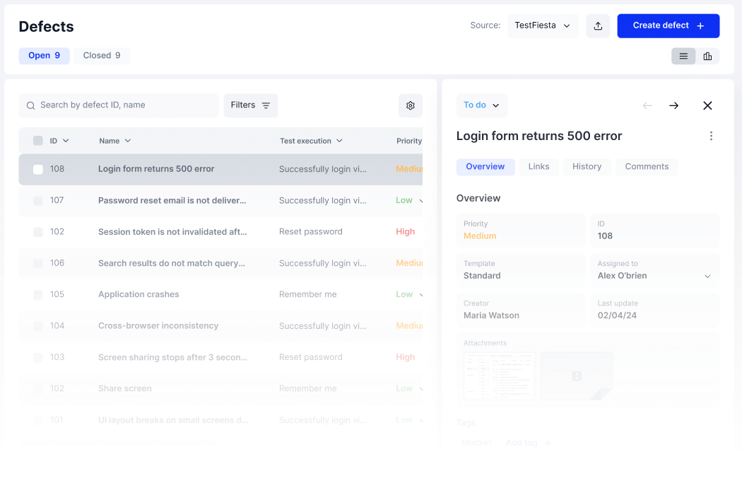Image resolution: width=742 pixels, height=481 pixels.
Task: Go to previous defect arrow
Action: 647,105
